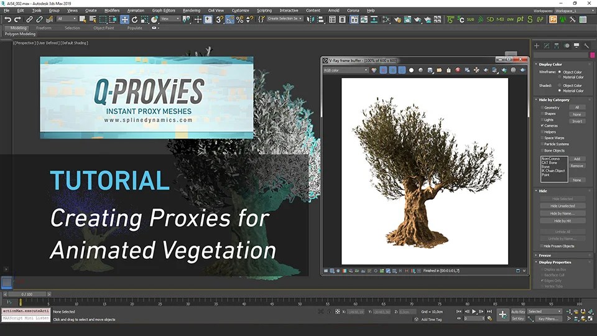Click the green SD plugin icon
The height and width of the screenshot is (336, 597).
pos(490,19)
